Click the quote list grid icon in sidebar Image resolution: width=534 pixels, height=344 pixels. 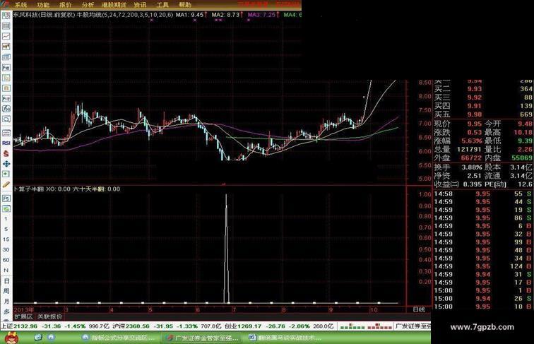click(x=6, y=26)
